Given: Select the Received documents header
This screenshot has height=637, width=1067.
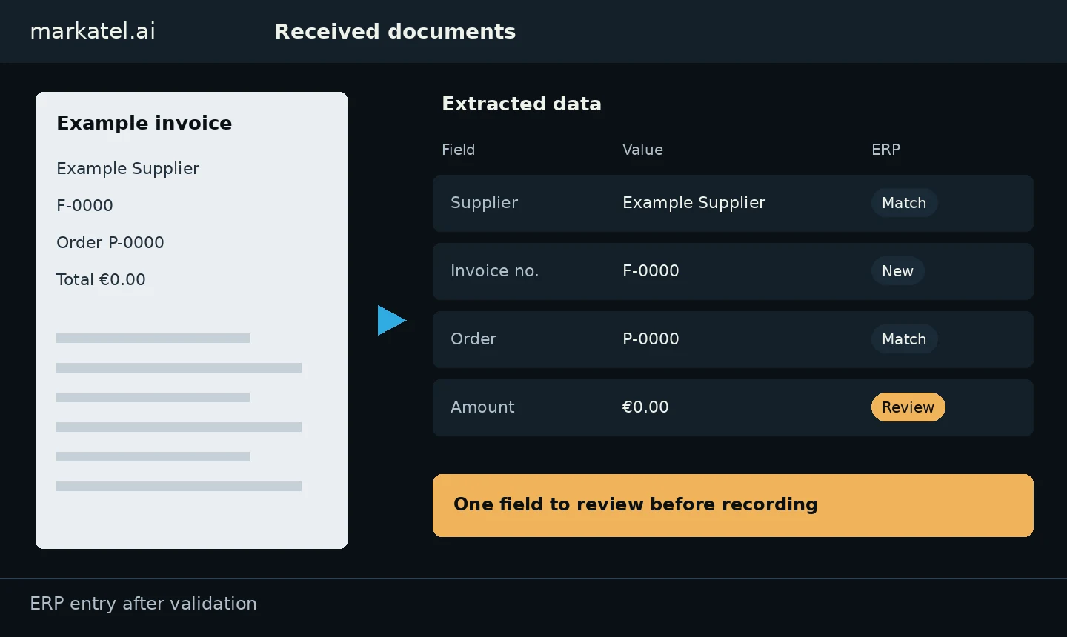Looking at the screenshot, I should (x=395, y=31).
